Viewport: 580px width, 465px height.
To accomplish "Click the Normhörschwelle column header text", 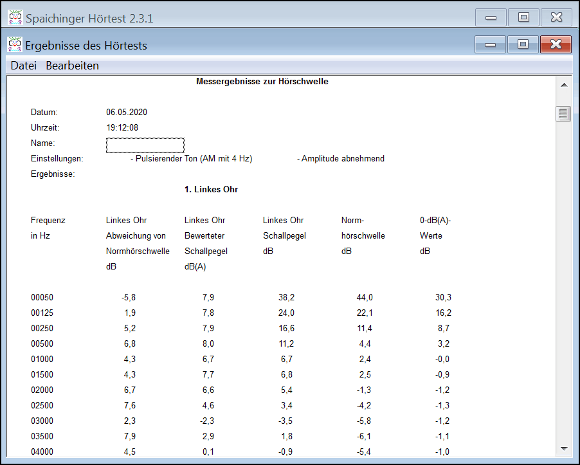I will (x=138, y=251).
